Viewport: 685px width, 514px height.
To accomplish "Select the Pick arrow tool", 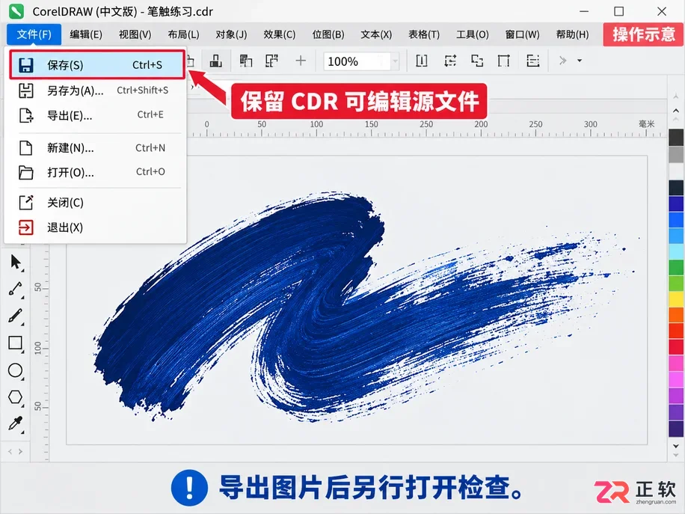I will click(15, 263).
